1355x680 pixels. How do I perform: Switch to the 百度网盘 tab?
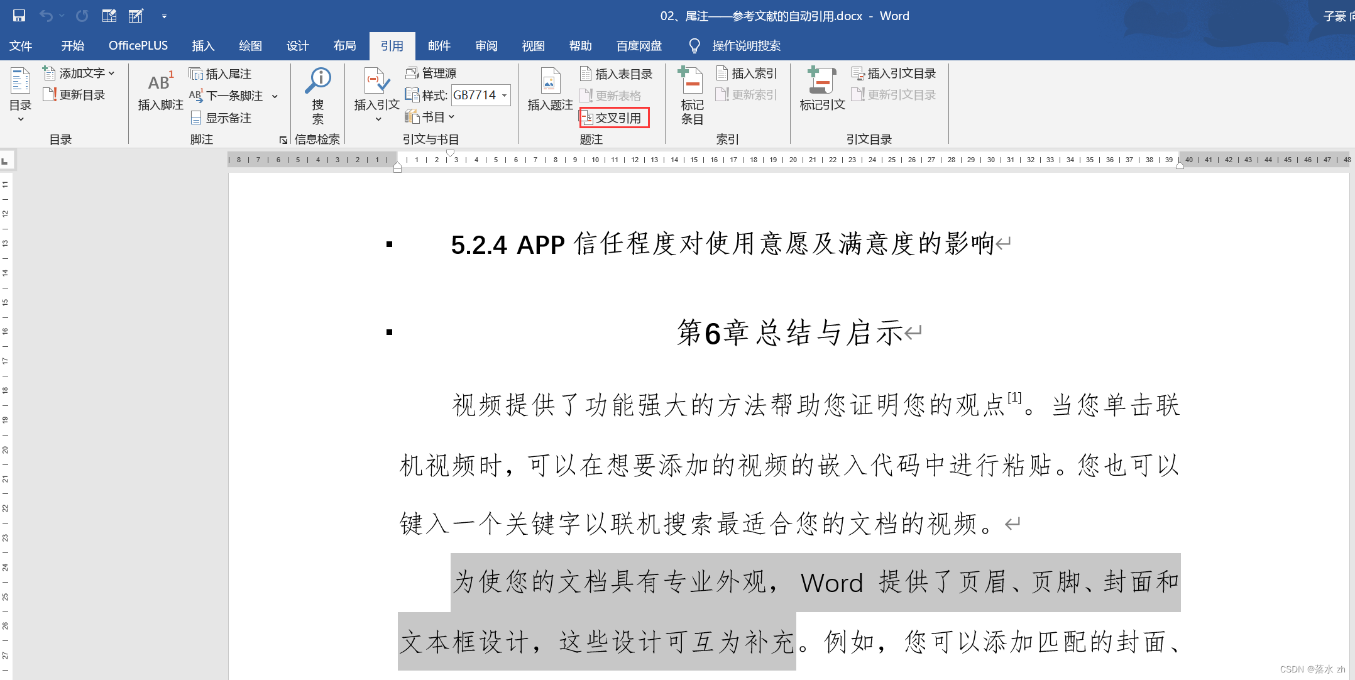pyautogui.click(x=639, y=46)
